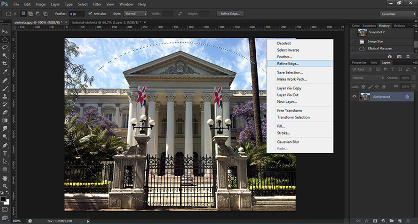Select the Magic Wand tool

pyautogui.click(x=5, y=56)
